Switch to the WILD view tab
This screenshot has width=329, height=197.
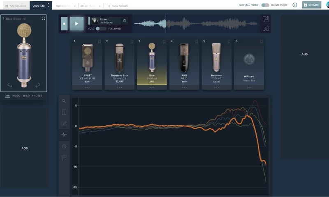coord(26,96)
